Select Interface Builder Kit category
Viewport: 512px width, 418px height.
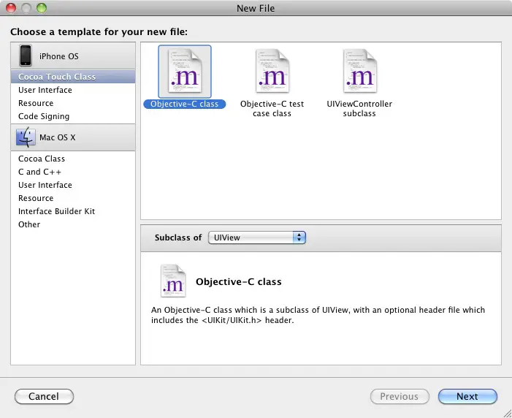click(x=73, y=211)
